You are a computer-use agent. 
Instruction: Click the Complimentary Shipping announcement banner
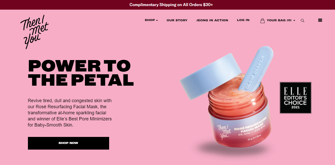167,5
